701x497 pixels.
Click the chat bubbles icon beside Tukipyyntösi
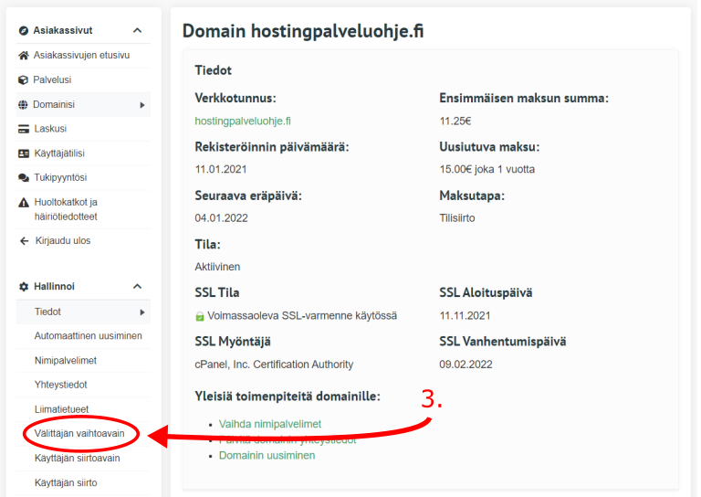click(24, 178)
